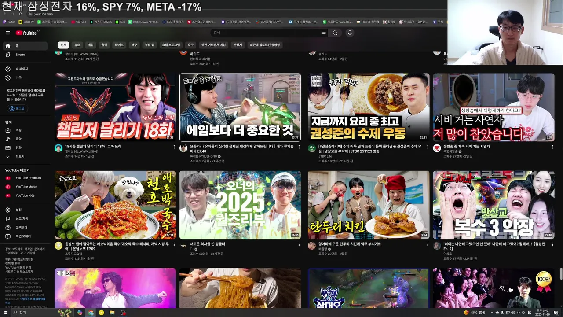Open weather widget showing 13°C on taskbar
This screenshot has width=563, height=317.
[x=474, y=313]
